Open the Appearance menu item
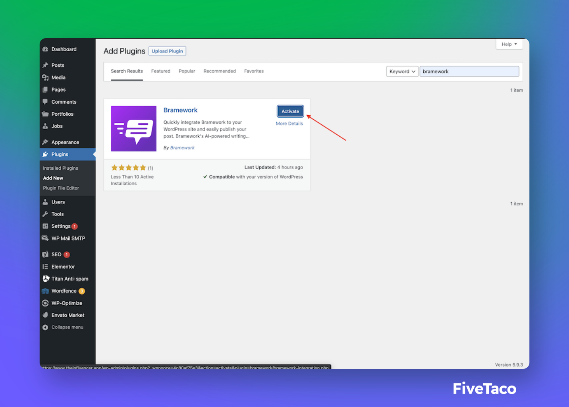 click(68, 142)
